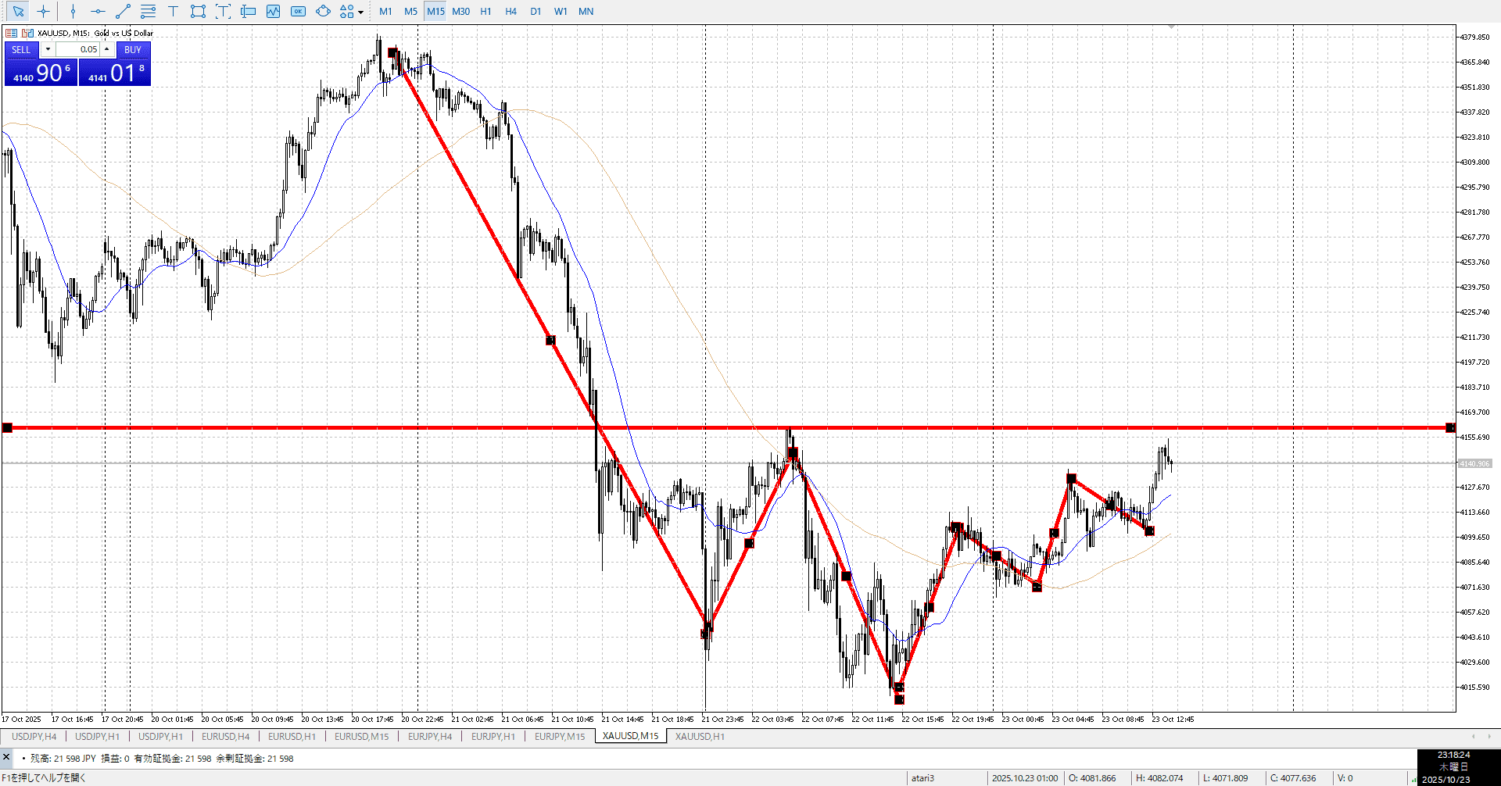Select the Text tool with T icon
The height and width of the screenshot is (786, 1501).
coord(173,11)
